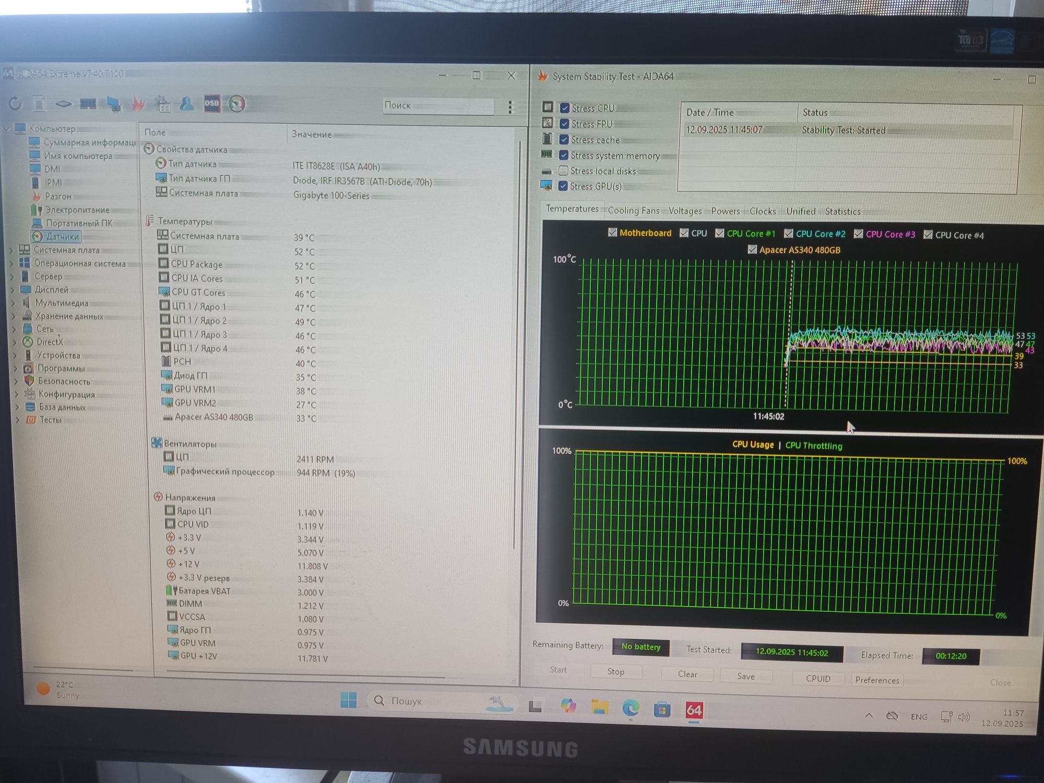Open the three-dot options menu
This screenshot has width=1044, height=783.
(510, 107)
